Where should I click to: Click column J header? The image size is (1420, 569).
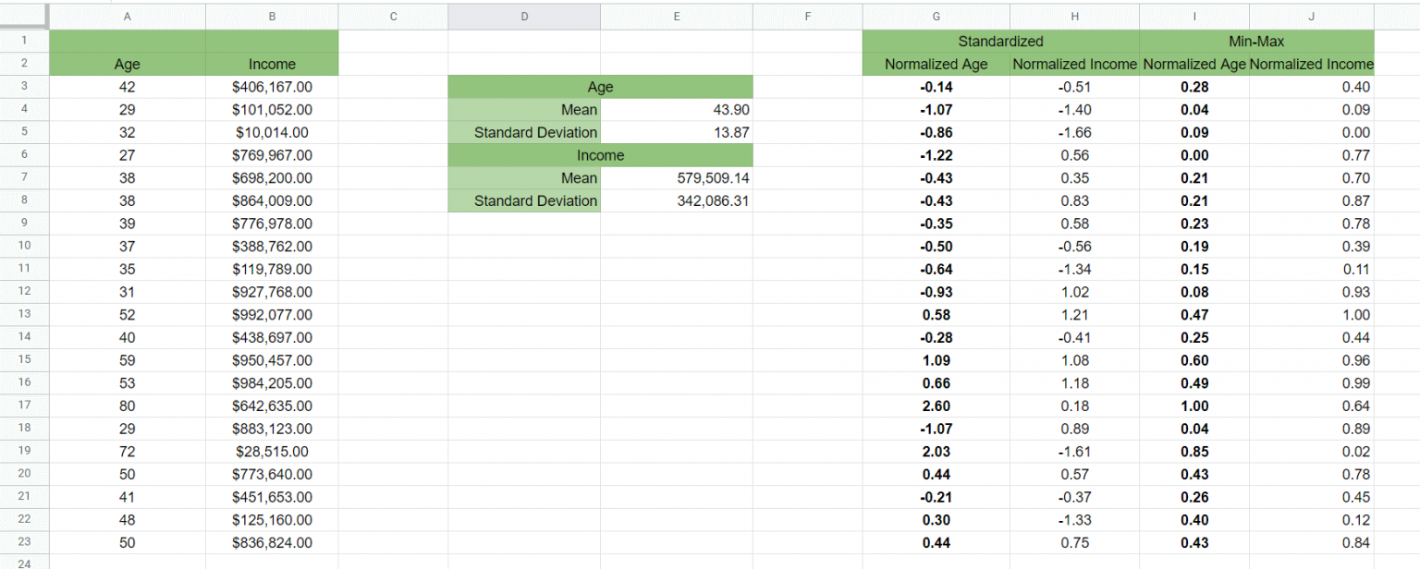tap(1310, 16)
